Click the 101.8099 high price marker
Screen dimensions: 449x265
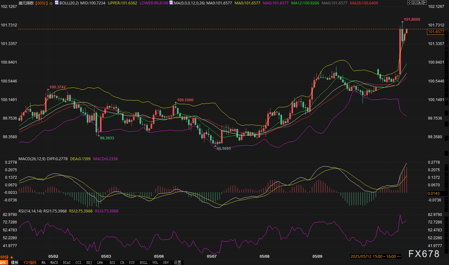tap(412, 20)
